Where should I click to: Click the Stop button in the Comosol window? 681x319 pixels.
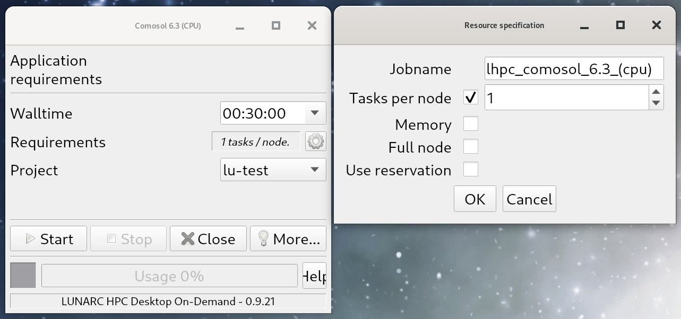pos(128,238)
